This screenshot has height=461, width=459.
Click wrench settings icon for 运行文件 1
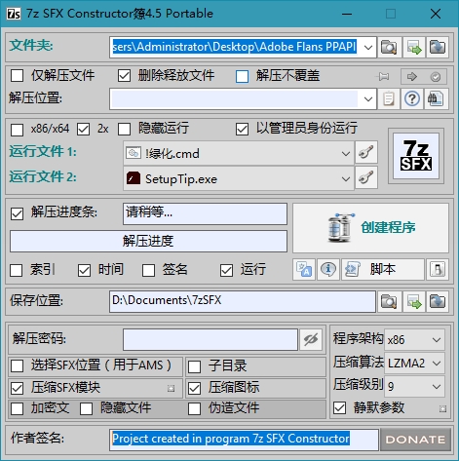coord(366,152)
